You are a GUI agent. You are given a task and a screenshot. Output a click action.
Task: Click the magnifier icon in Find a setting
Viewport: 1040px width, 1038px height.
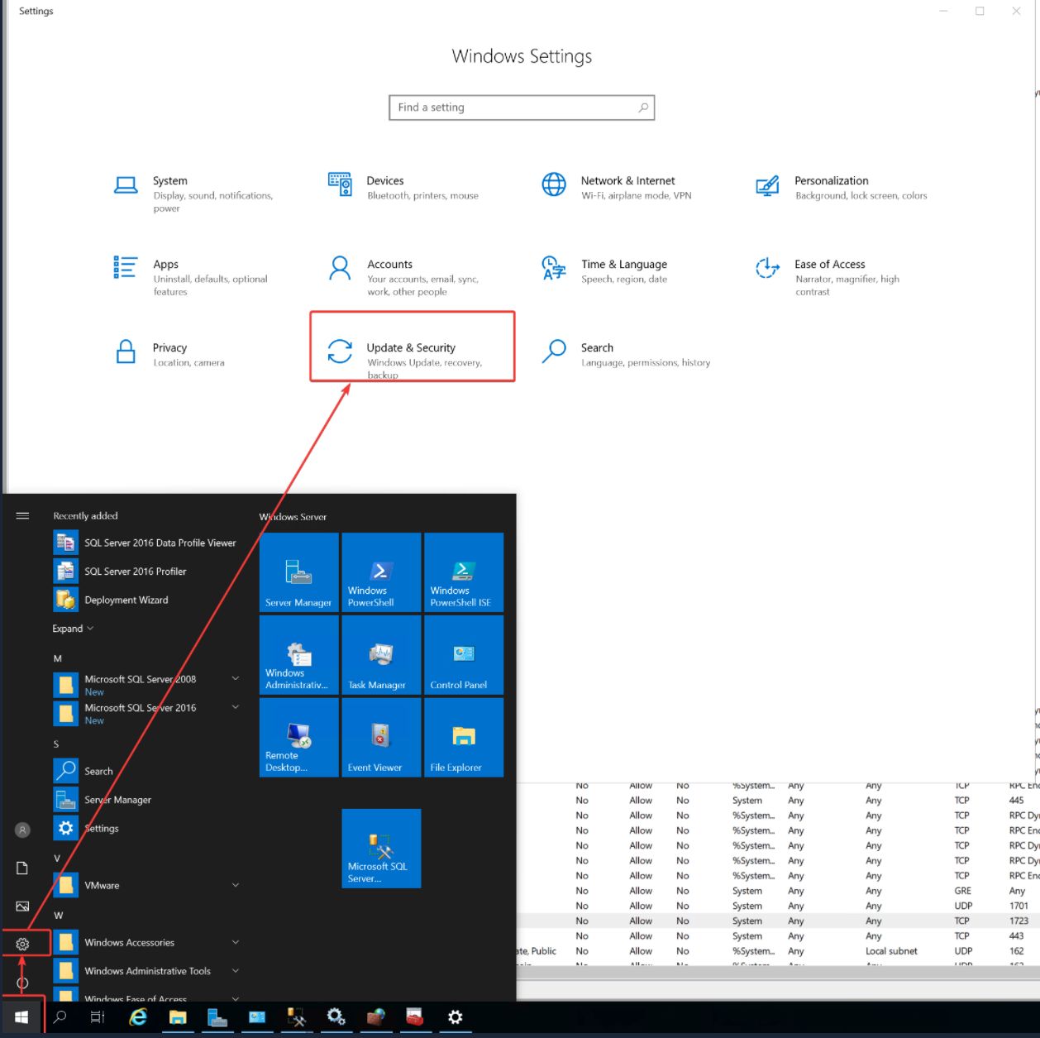[643, 108]
